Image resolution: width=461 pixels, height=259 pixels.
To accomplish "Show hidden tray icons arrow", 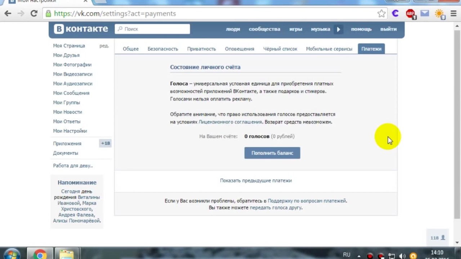I will [359, 256].
